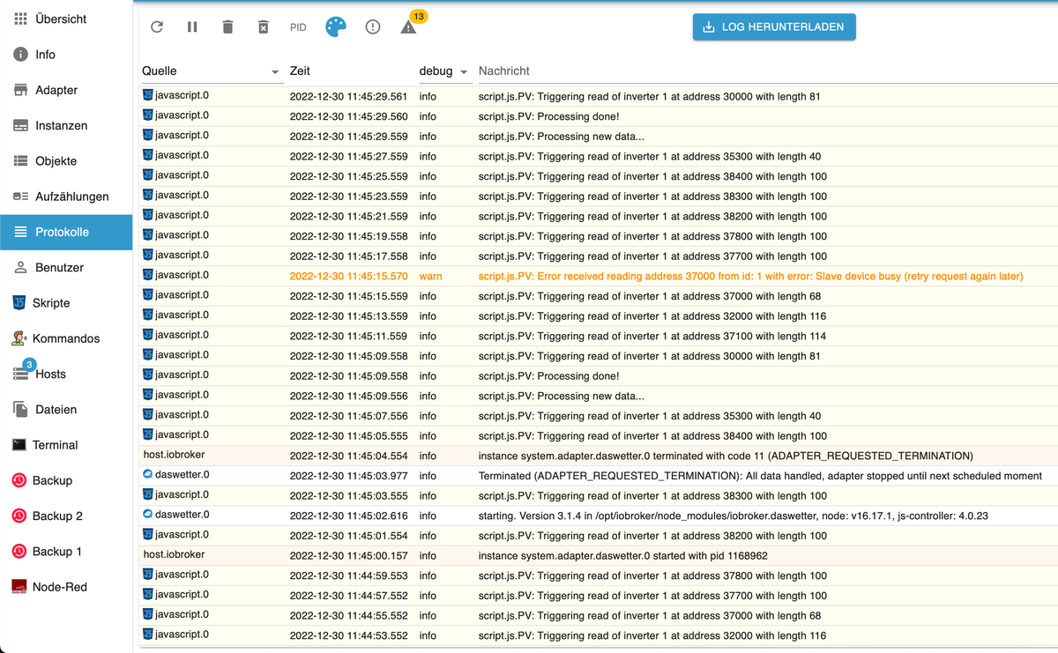Clear the log with the trash icon

tap(227, 27)
